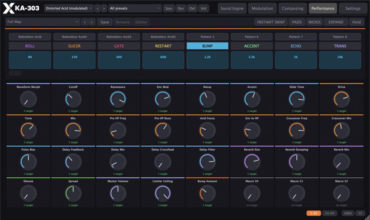Go to previous preset arrow in top bar

[98, 9]
